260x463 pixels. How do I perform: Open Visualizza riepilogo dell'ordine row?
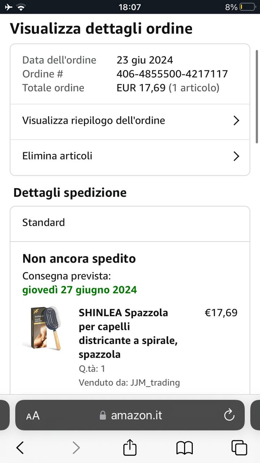coord(94,120)
